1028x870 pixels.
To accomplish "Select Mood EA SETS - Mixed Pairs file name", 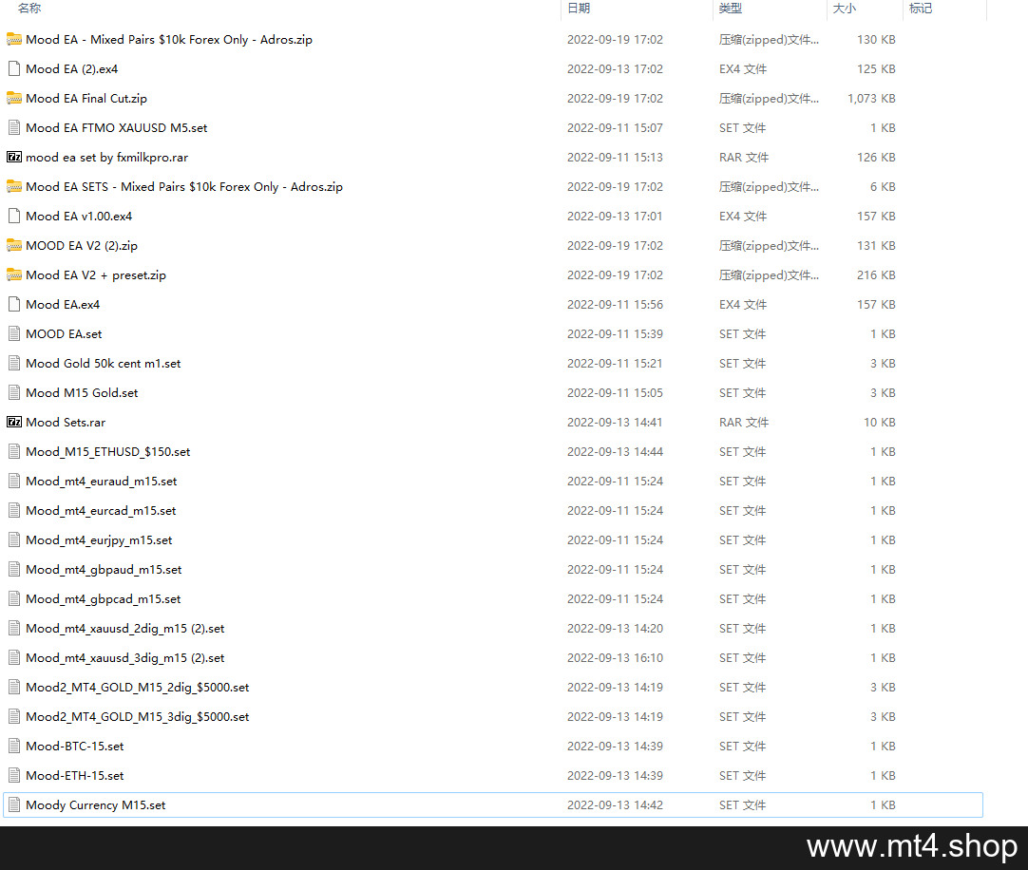I will (184, 187).
